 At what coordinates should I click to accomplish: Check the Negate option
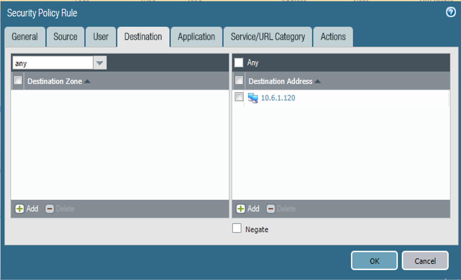click(237, 228)
